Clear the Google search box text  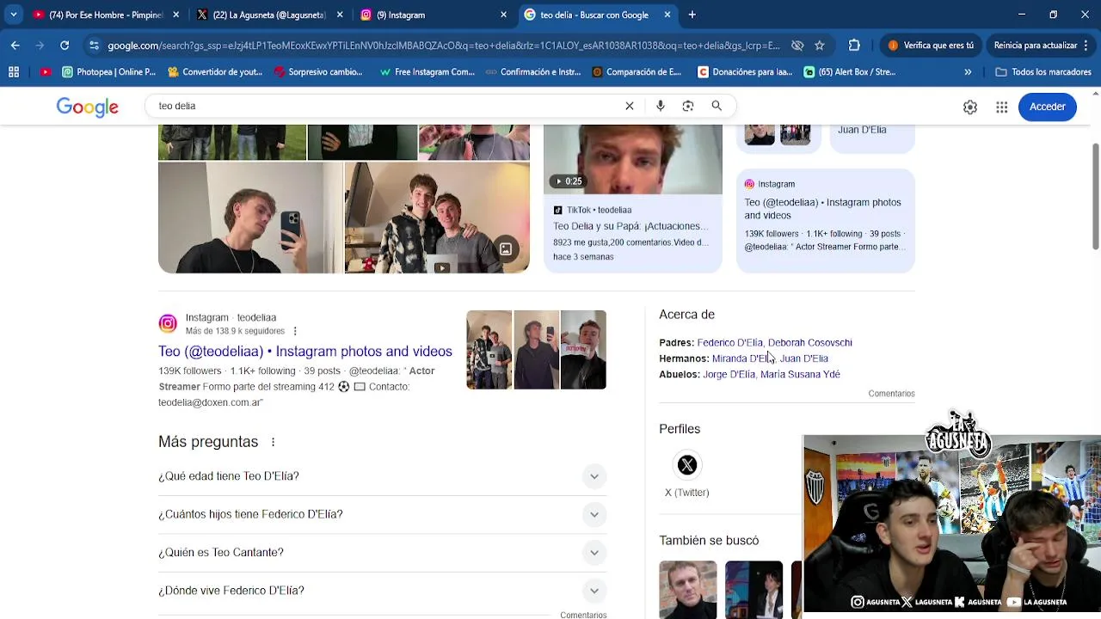pos(630,106)
